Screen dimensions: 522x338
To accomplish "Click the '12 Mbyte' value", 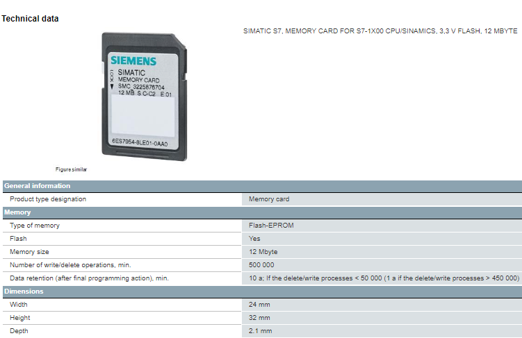I will click(263, 252).
